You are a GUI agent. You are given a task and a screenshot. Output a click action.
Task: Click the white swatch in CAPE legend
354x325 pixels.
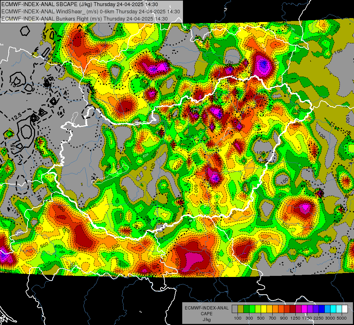coord(345,309)
